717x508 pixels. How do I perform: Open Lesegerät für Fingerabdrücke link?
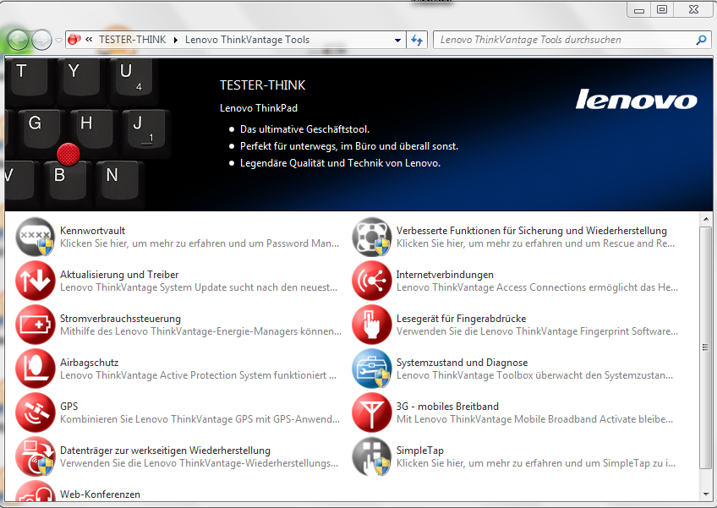click(461, 319)
